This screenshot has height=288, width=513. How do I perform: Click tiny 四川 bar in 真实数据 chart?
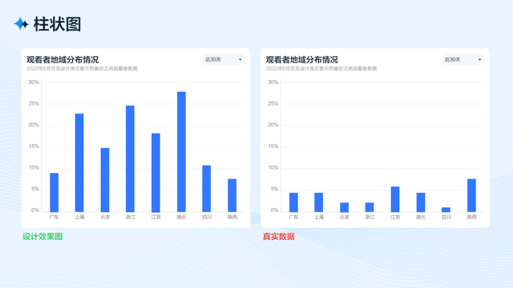(x=446, y=210)
